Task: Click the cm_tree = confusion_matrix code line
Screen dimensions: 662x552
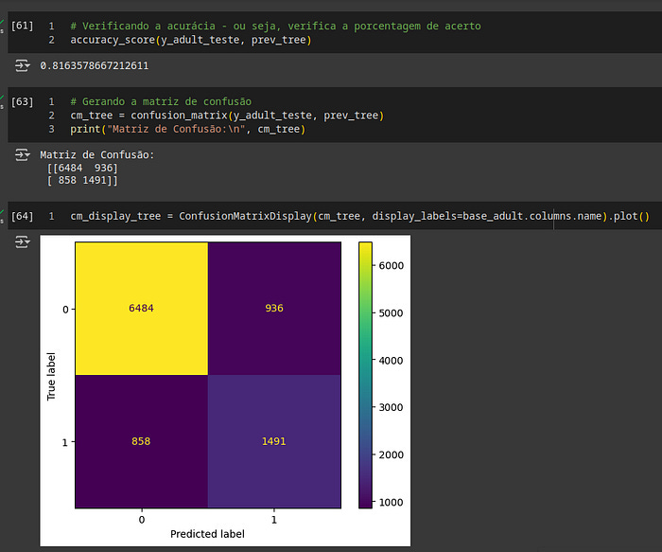Action: 227,116
